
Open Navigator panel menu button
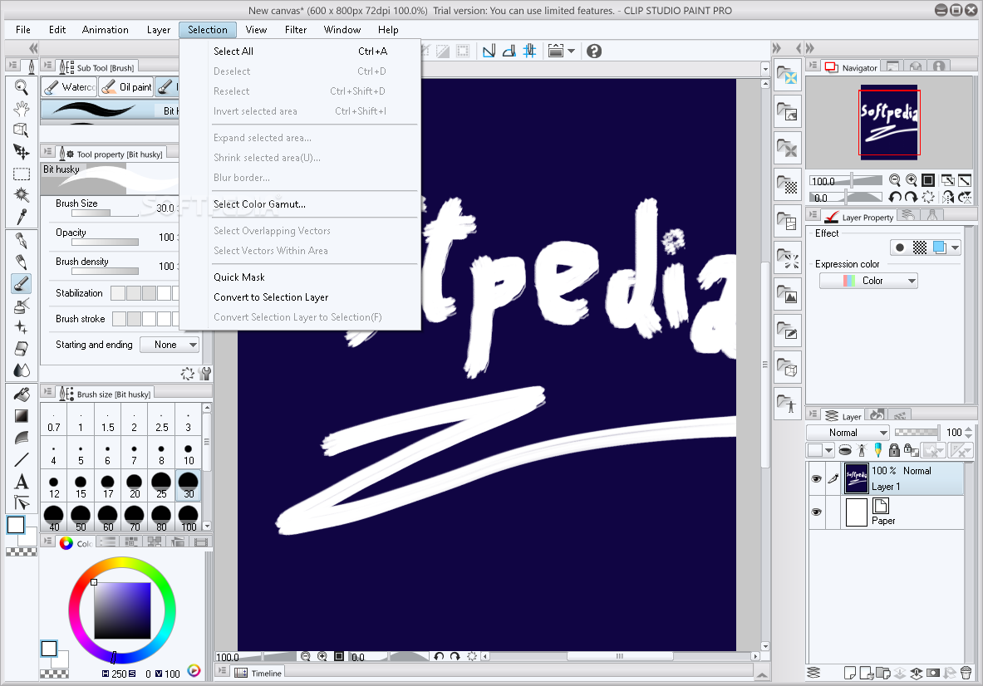pos(813,65)
